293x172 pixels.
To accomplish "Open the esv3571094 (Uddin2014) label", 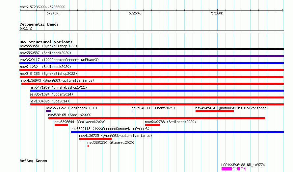I will tap(51, 94).
